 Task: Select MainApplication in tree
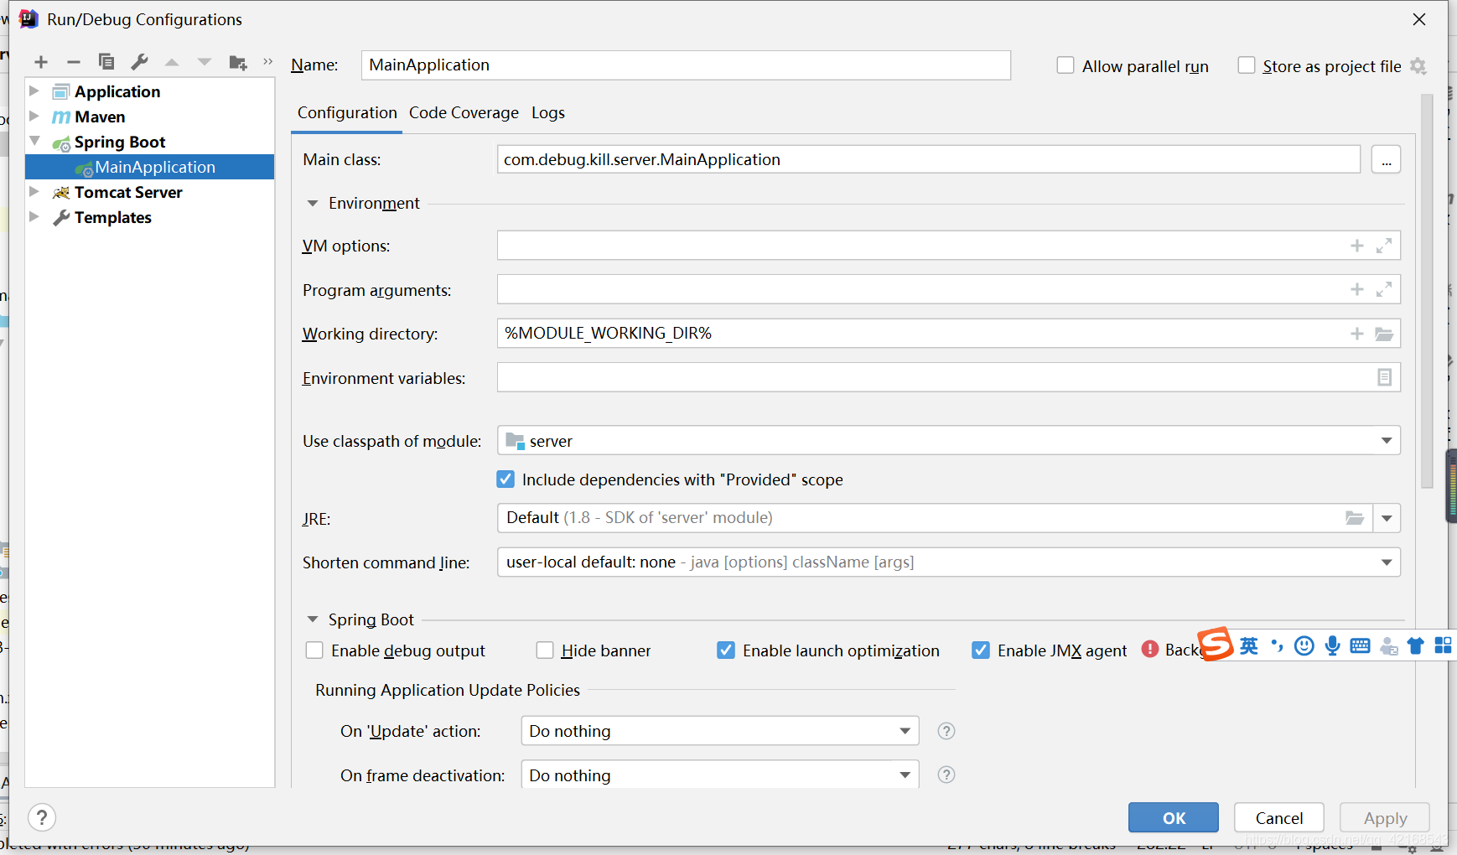click(150, 167)
